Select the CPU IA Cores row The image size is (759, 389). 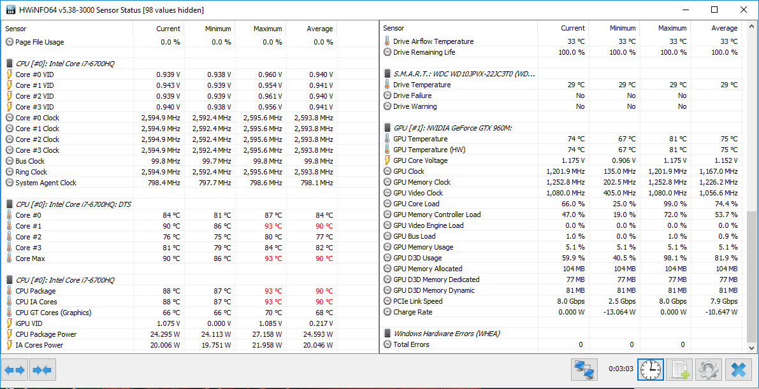click(170, 302)
